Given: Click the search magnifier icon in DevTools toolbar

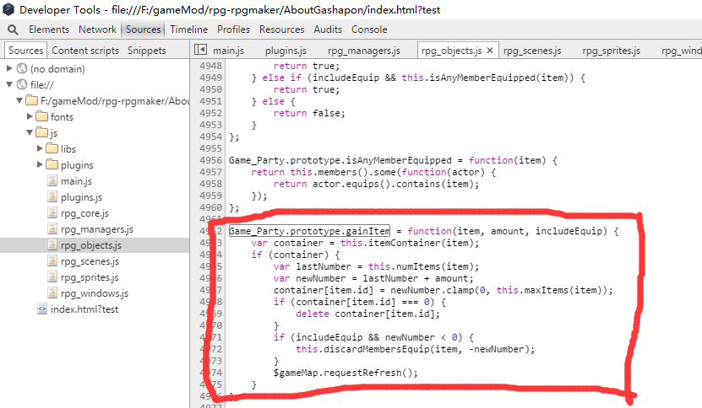Looking at the screenshot, I should click(x=13, y=30).
